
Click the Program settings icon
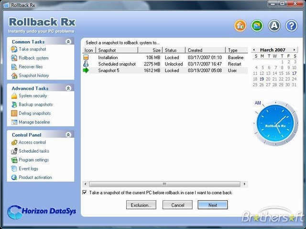[14, 160]
